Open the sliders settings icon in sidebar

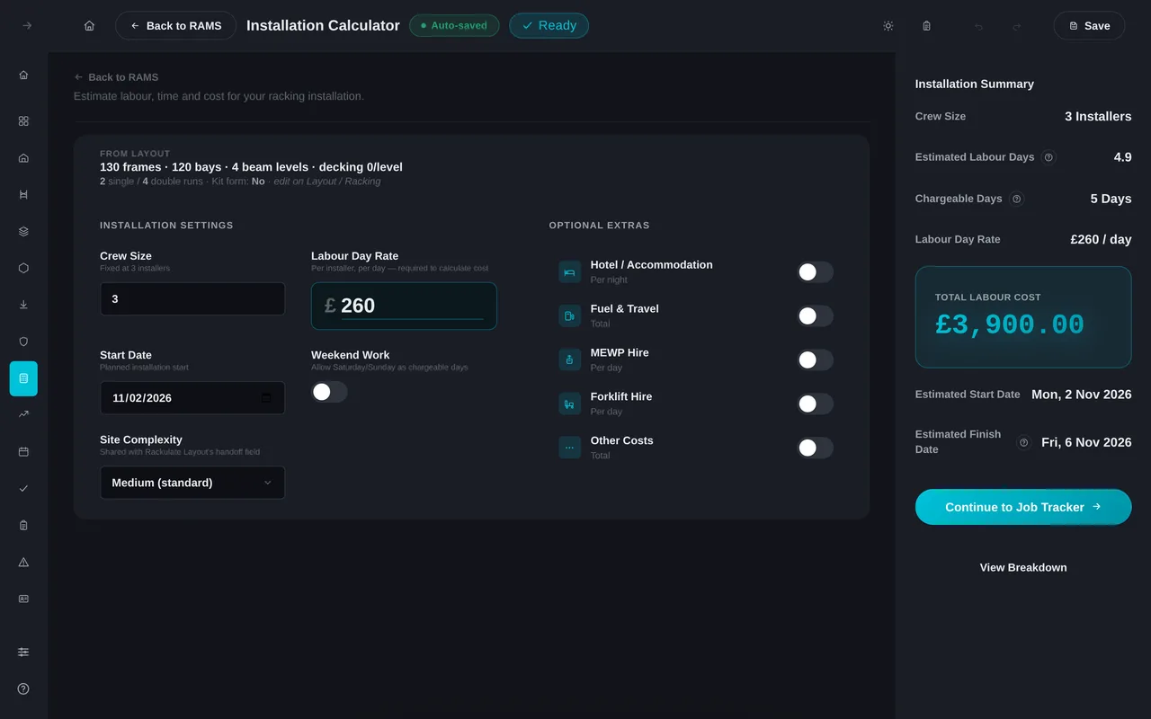point(23,652)
